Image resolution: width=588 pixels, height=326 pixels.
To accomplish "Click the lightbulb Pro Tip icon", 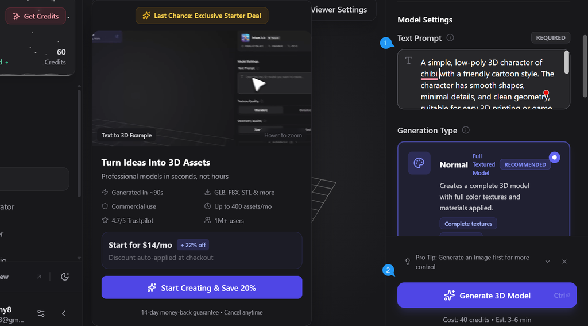I will (x=408, y=262).
